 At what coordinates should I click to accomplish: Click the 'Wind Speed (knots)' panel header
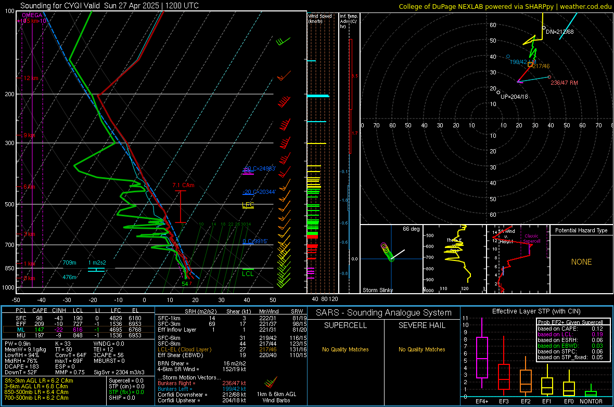[x=320, y=18]
